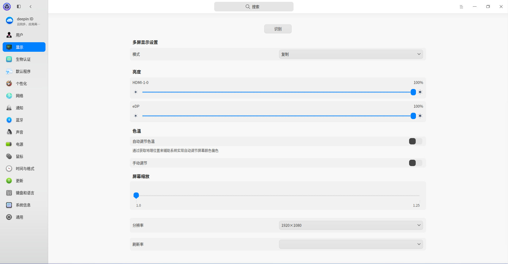The image size is (508, 264).
Task: Click HDMI-1-0 brightness slider handle
Action: tap(413, 92)
